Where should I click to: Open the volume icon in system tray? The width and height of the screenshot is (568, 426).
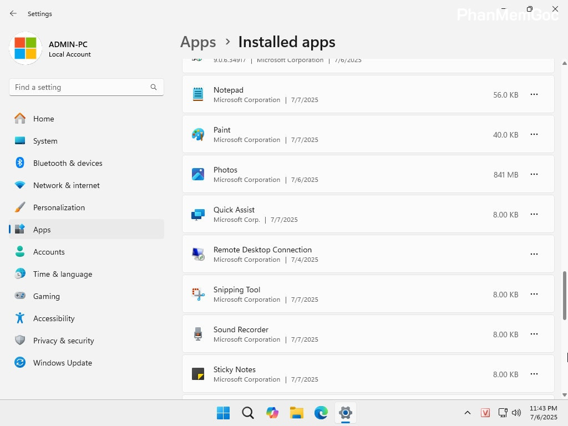click(x=516, y=413)
